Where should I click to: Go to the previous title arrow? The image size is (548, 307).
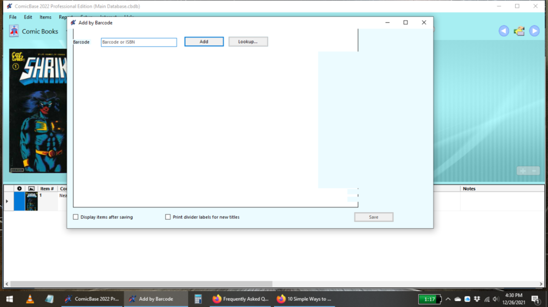[504, 31]
